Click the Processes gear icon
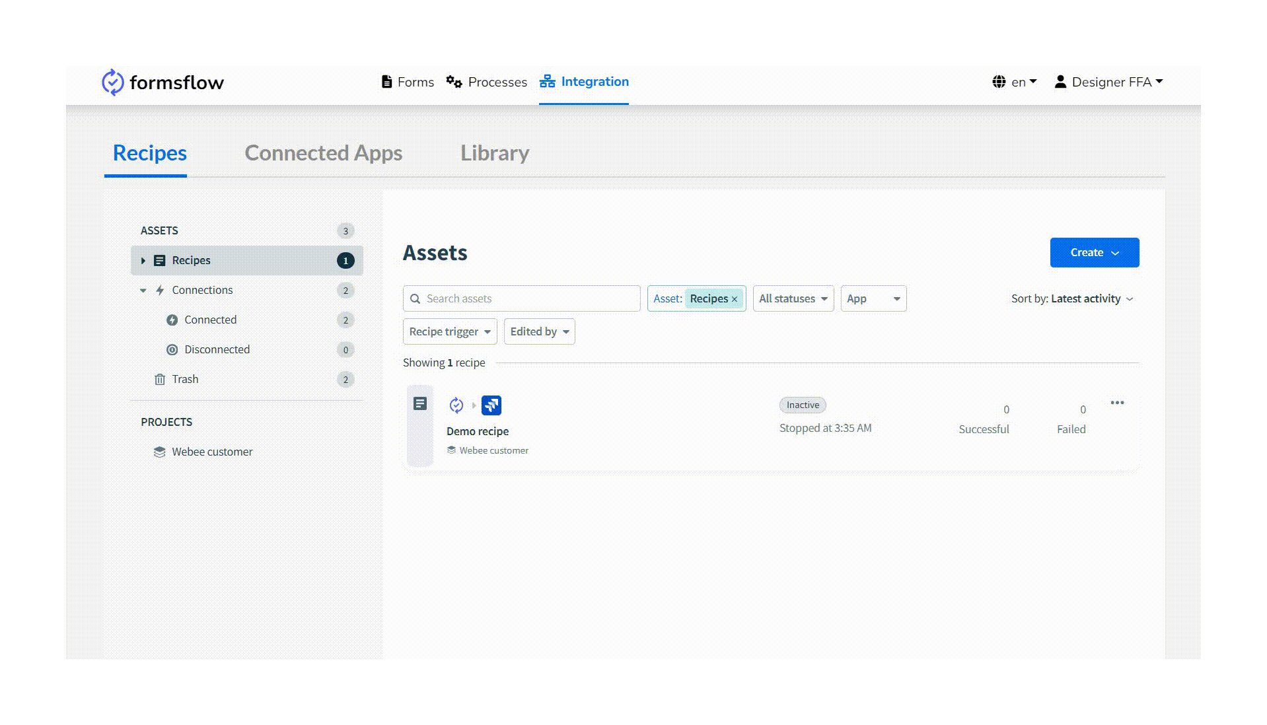Image resolution: width=1267 pixels, height=725 pixels. [x=454, y=81]
